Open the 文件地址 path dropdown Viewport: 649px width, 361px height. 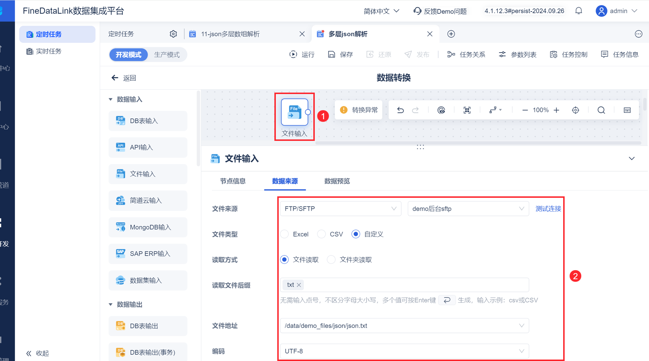(x=405, y=326)
